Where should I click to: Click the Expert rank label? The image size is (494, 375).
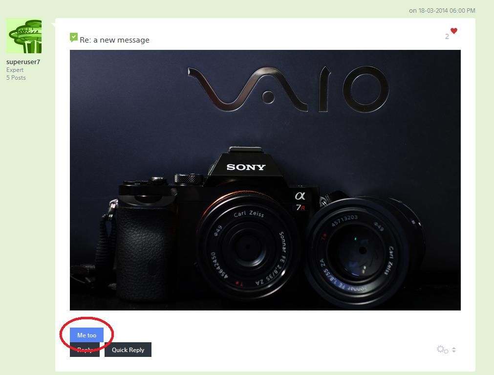coord(15,70)
